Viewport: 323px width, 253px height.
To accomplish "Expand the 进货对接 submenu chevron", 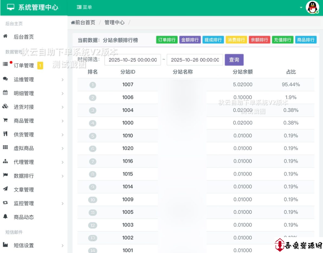I will pos(63,107).
